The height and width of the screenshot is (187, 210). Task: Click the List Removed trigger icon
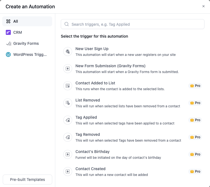click(68, 103)
